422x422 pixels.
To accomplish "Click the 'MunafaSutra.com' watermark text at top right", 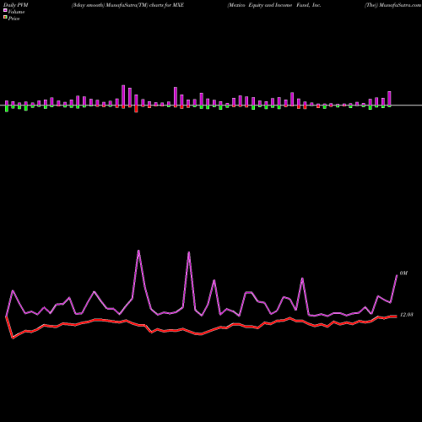I will (x=400, y=5).
